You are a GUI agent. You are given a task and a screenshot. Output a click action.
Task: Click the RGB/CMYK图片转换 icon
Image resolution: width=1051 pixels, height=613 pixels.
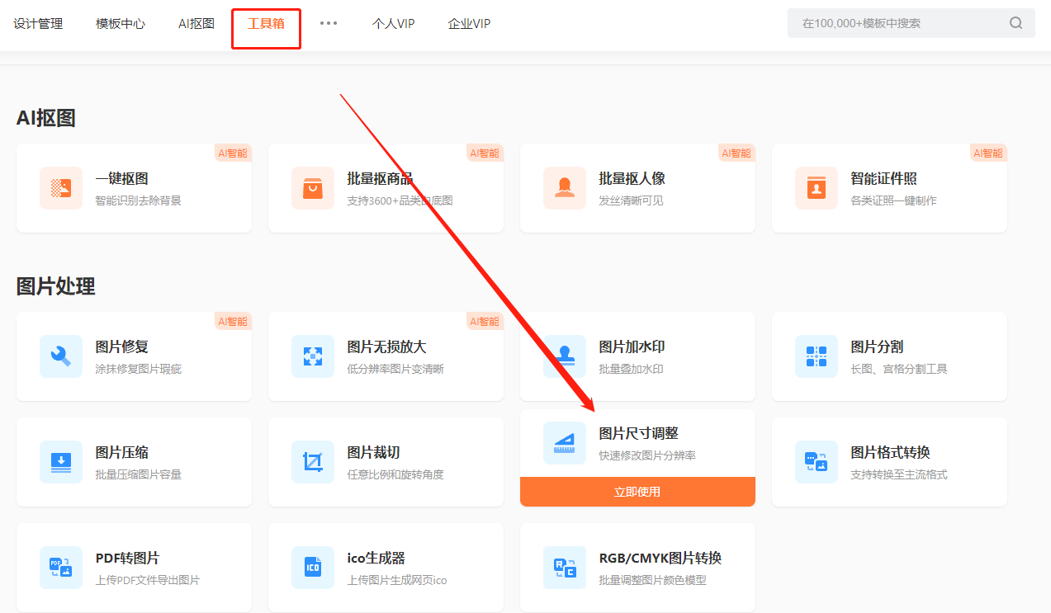[565, 568]
